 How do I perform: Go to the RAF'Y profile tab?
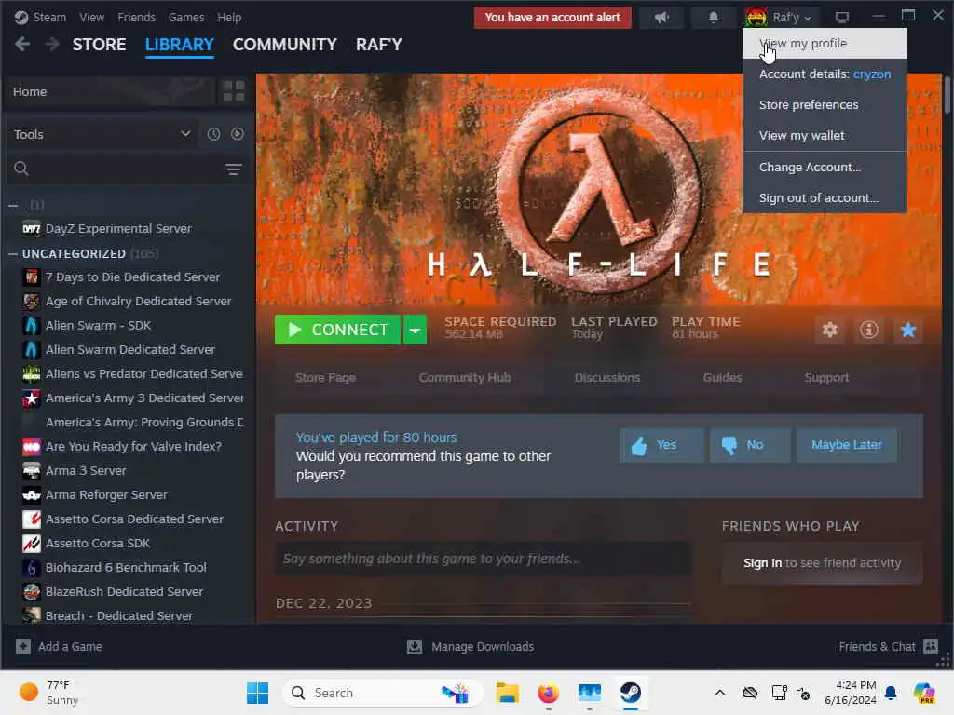(379, 45)
